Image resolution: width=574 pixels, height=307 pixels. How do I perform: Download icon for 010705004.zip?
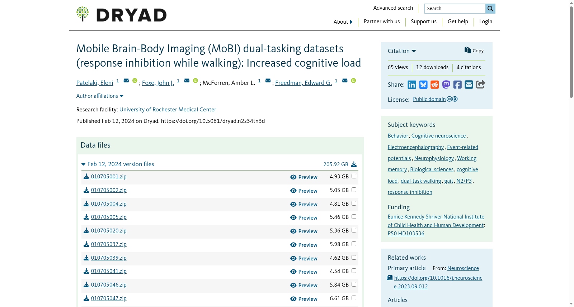pyautogui.click(x=86, y=204)
